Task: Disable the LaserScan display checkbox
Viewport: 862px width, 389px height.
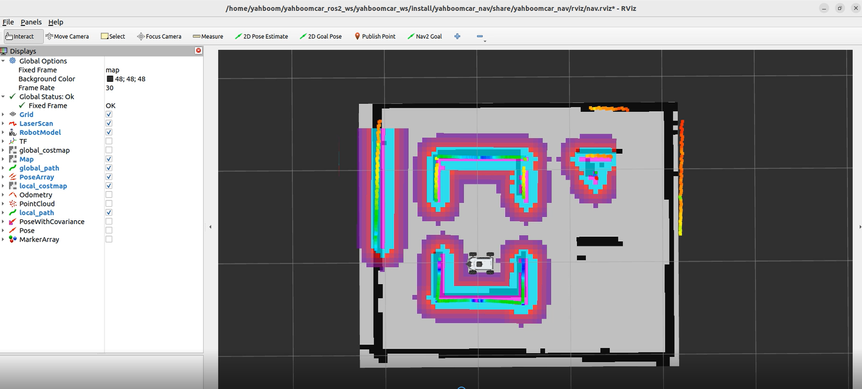Action: tap(109, 123)
